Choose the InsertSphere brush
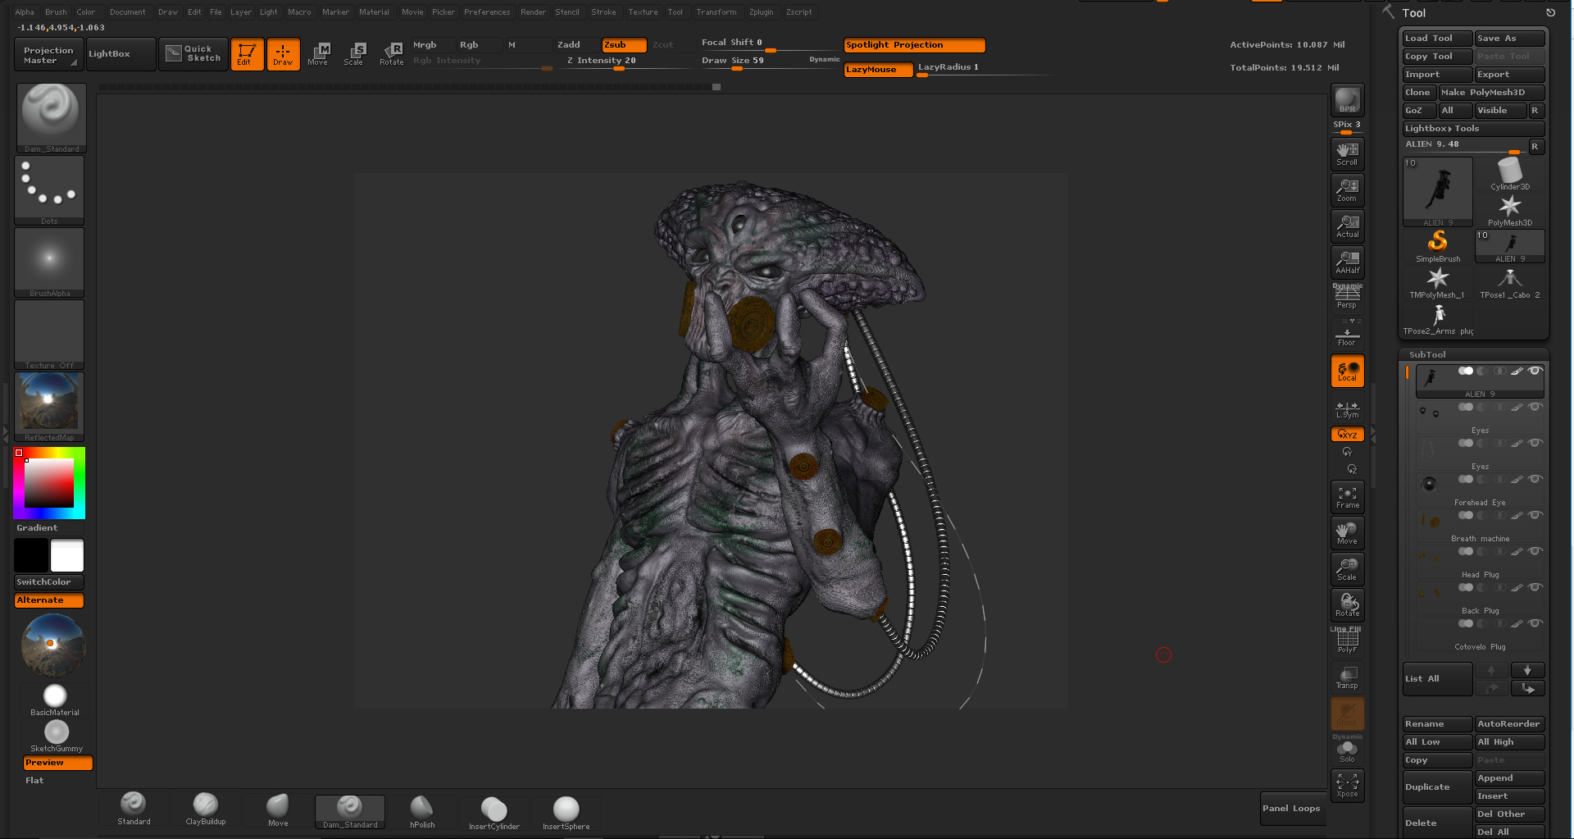This screenshot has width=1574, height=839. click(566, 814)
